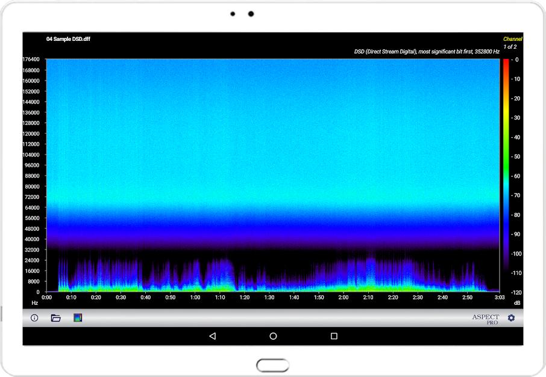Click the 0:00 start time label
Viewport: 546px width, 377px height.
[x=46, y=298]
